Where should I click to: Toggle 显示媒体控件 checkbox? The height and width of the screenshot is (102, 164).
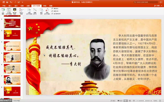click(x=52, y=14)
